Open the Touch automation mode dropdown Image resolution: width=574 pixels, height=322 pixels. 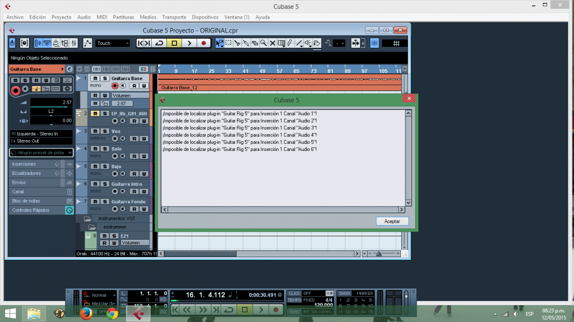113,43
